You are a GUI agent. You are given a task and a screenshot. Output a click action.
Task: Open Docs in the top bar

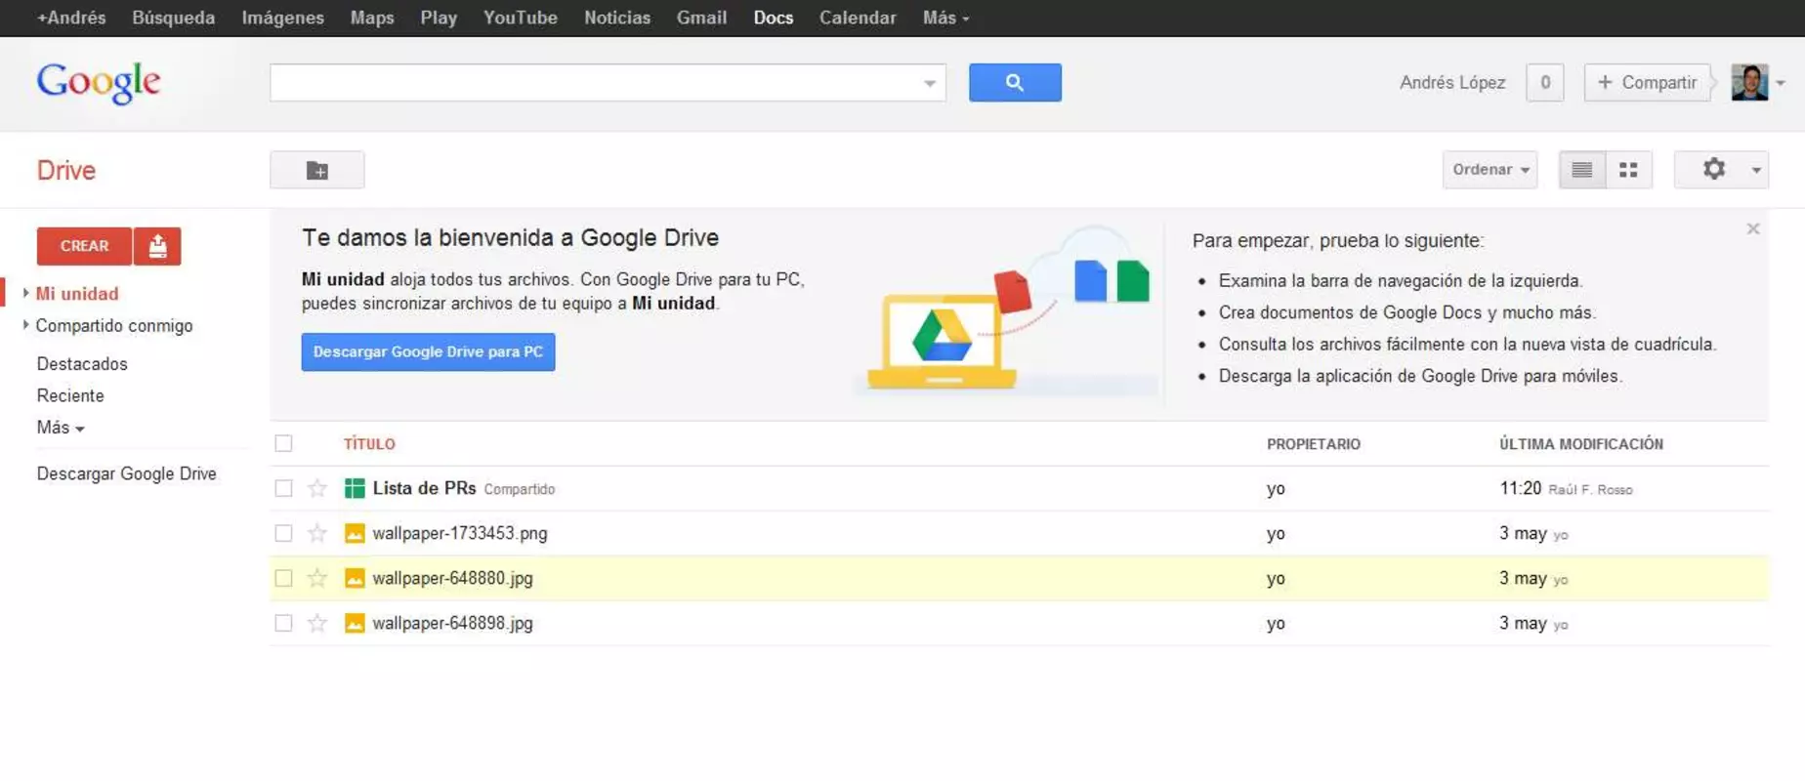[x=774, y=18]
